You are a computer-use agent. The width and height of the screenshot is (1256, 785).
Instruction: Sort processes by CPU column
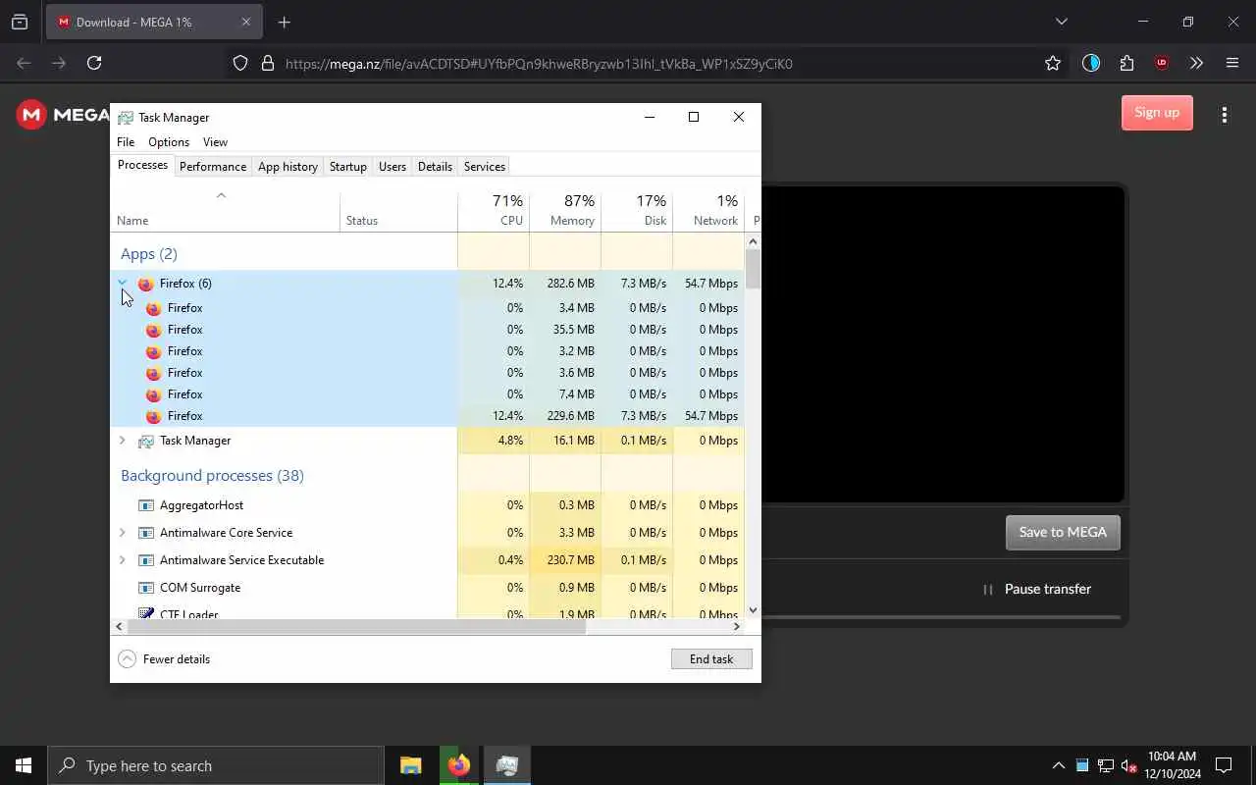click(x=494, y=210)
